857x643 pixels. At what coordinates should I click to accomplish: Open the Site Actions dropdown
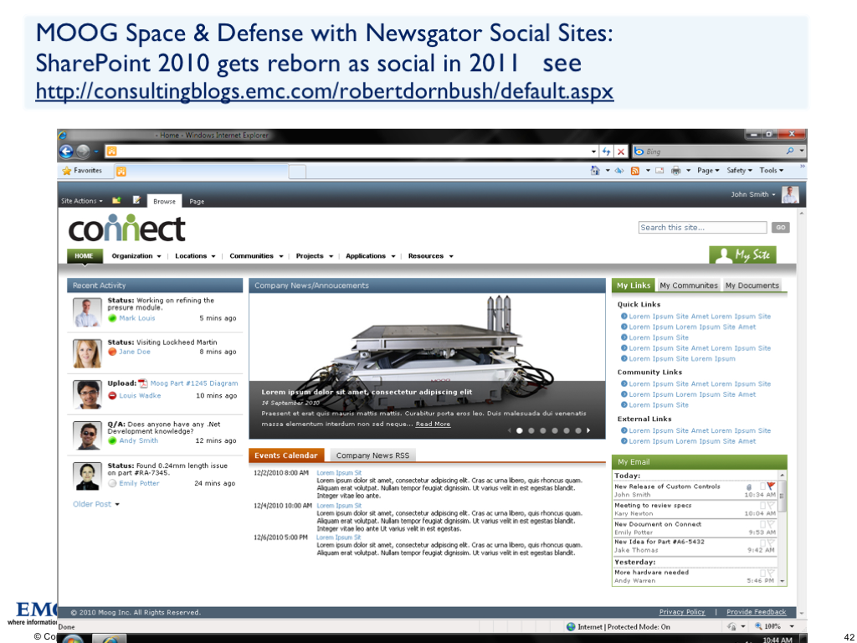[x=82, y=201]
